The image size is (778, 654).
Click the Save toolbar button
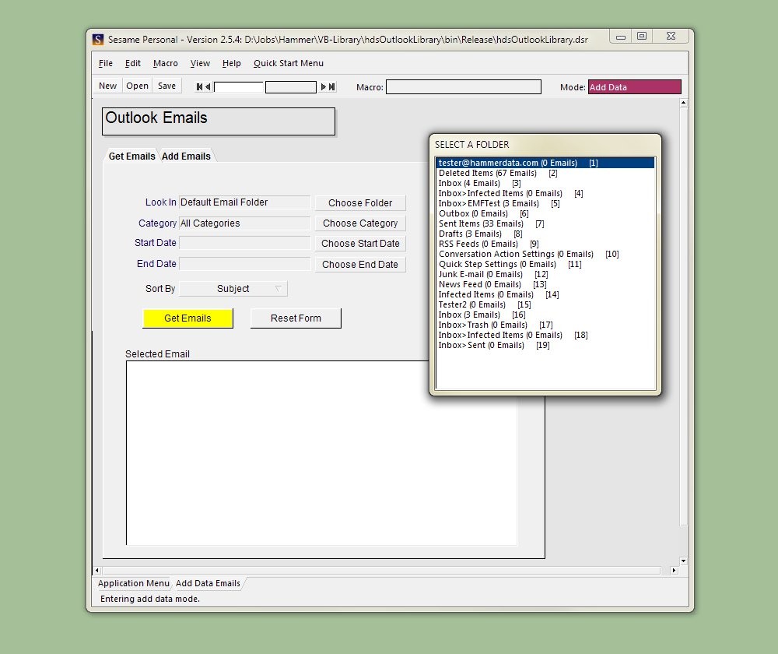(x=166, y=86)
